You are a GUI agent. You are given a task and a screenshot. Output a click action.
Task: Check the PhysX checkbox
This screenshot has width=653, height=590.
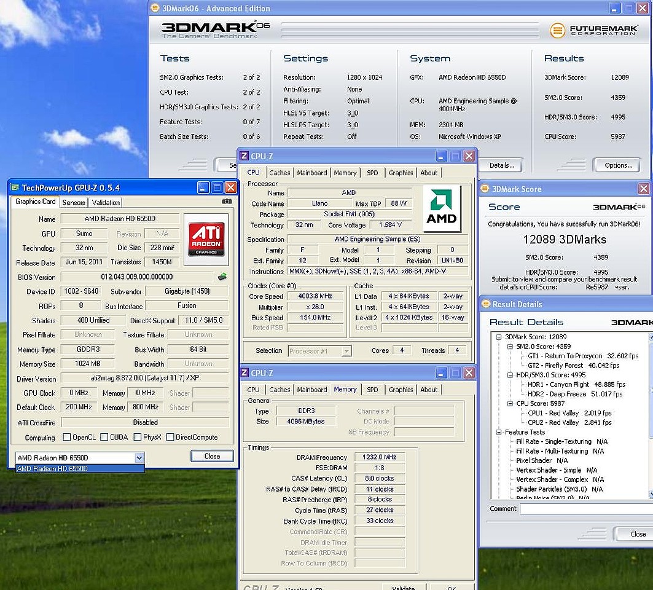point(138,437)
